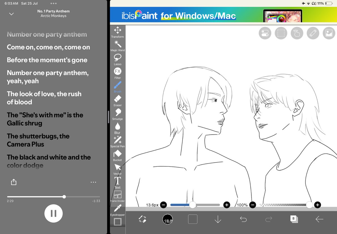The height and width of the screenshot is (234, 337).
Task: Select the Text tool
Action: 117,183
